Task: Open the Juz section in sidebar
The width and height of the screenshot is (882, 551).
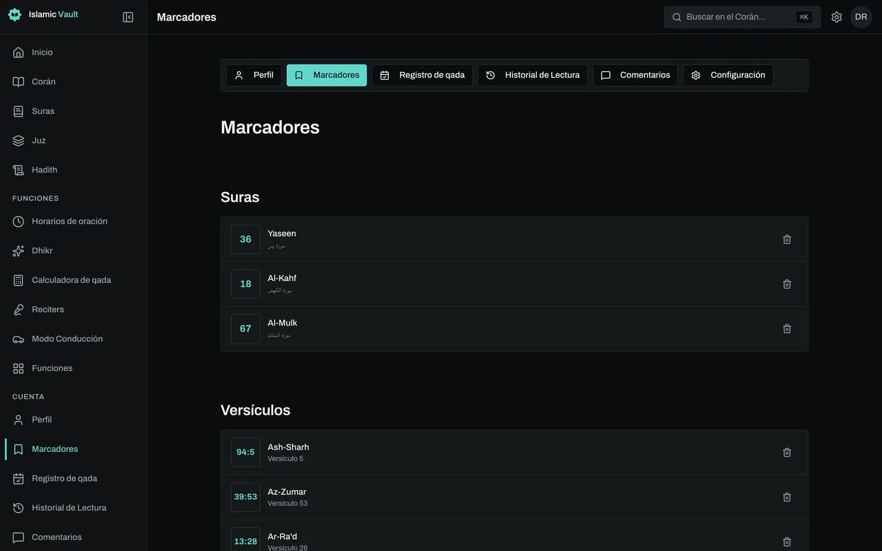Action: pyautogui.click(x=73, y=141)
